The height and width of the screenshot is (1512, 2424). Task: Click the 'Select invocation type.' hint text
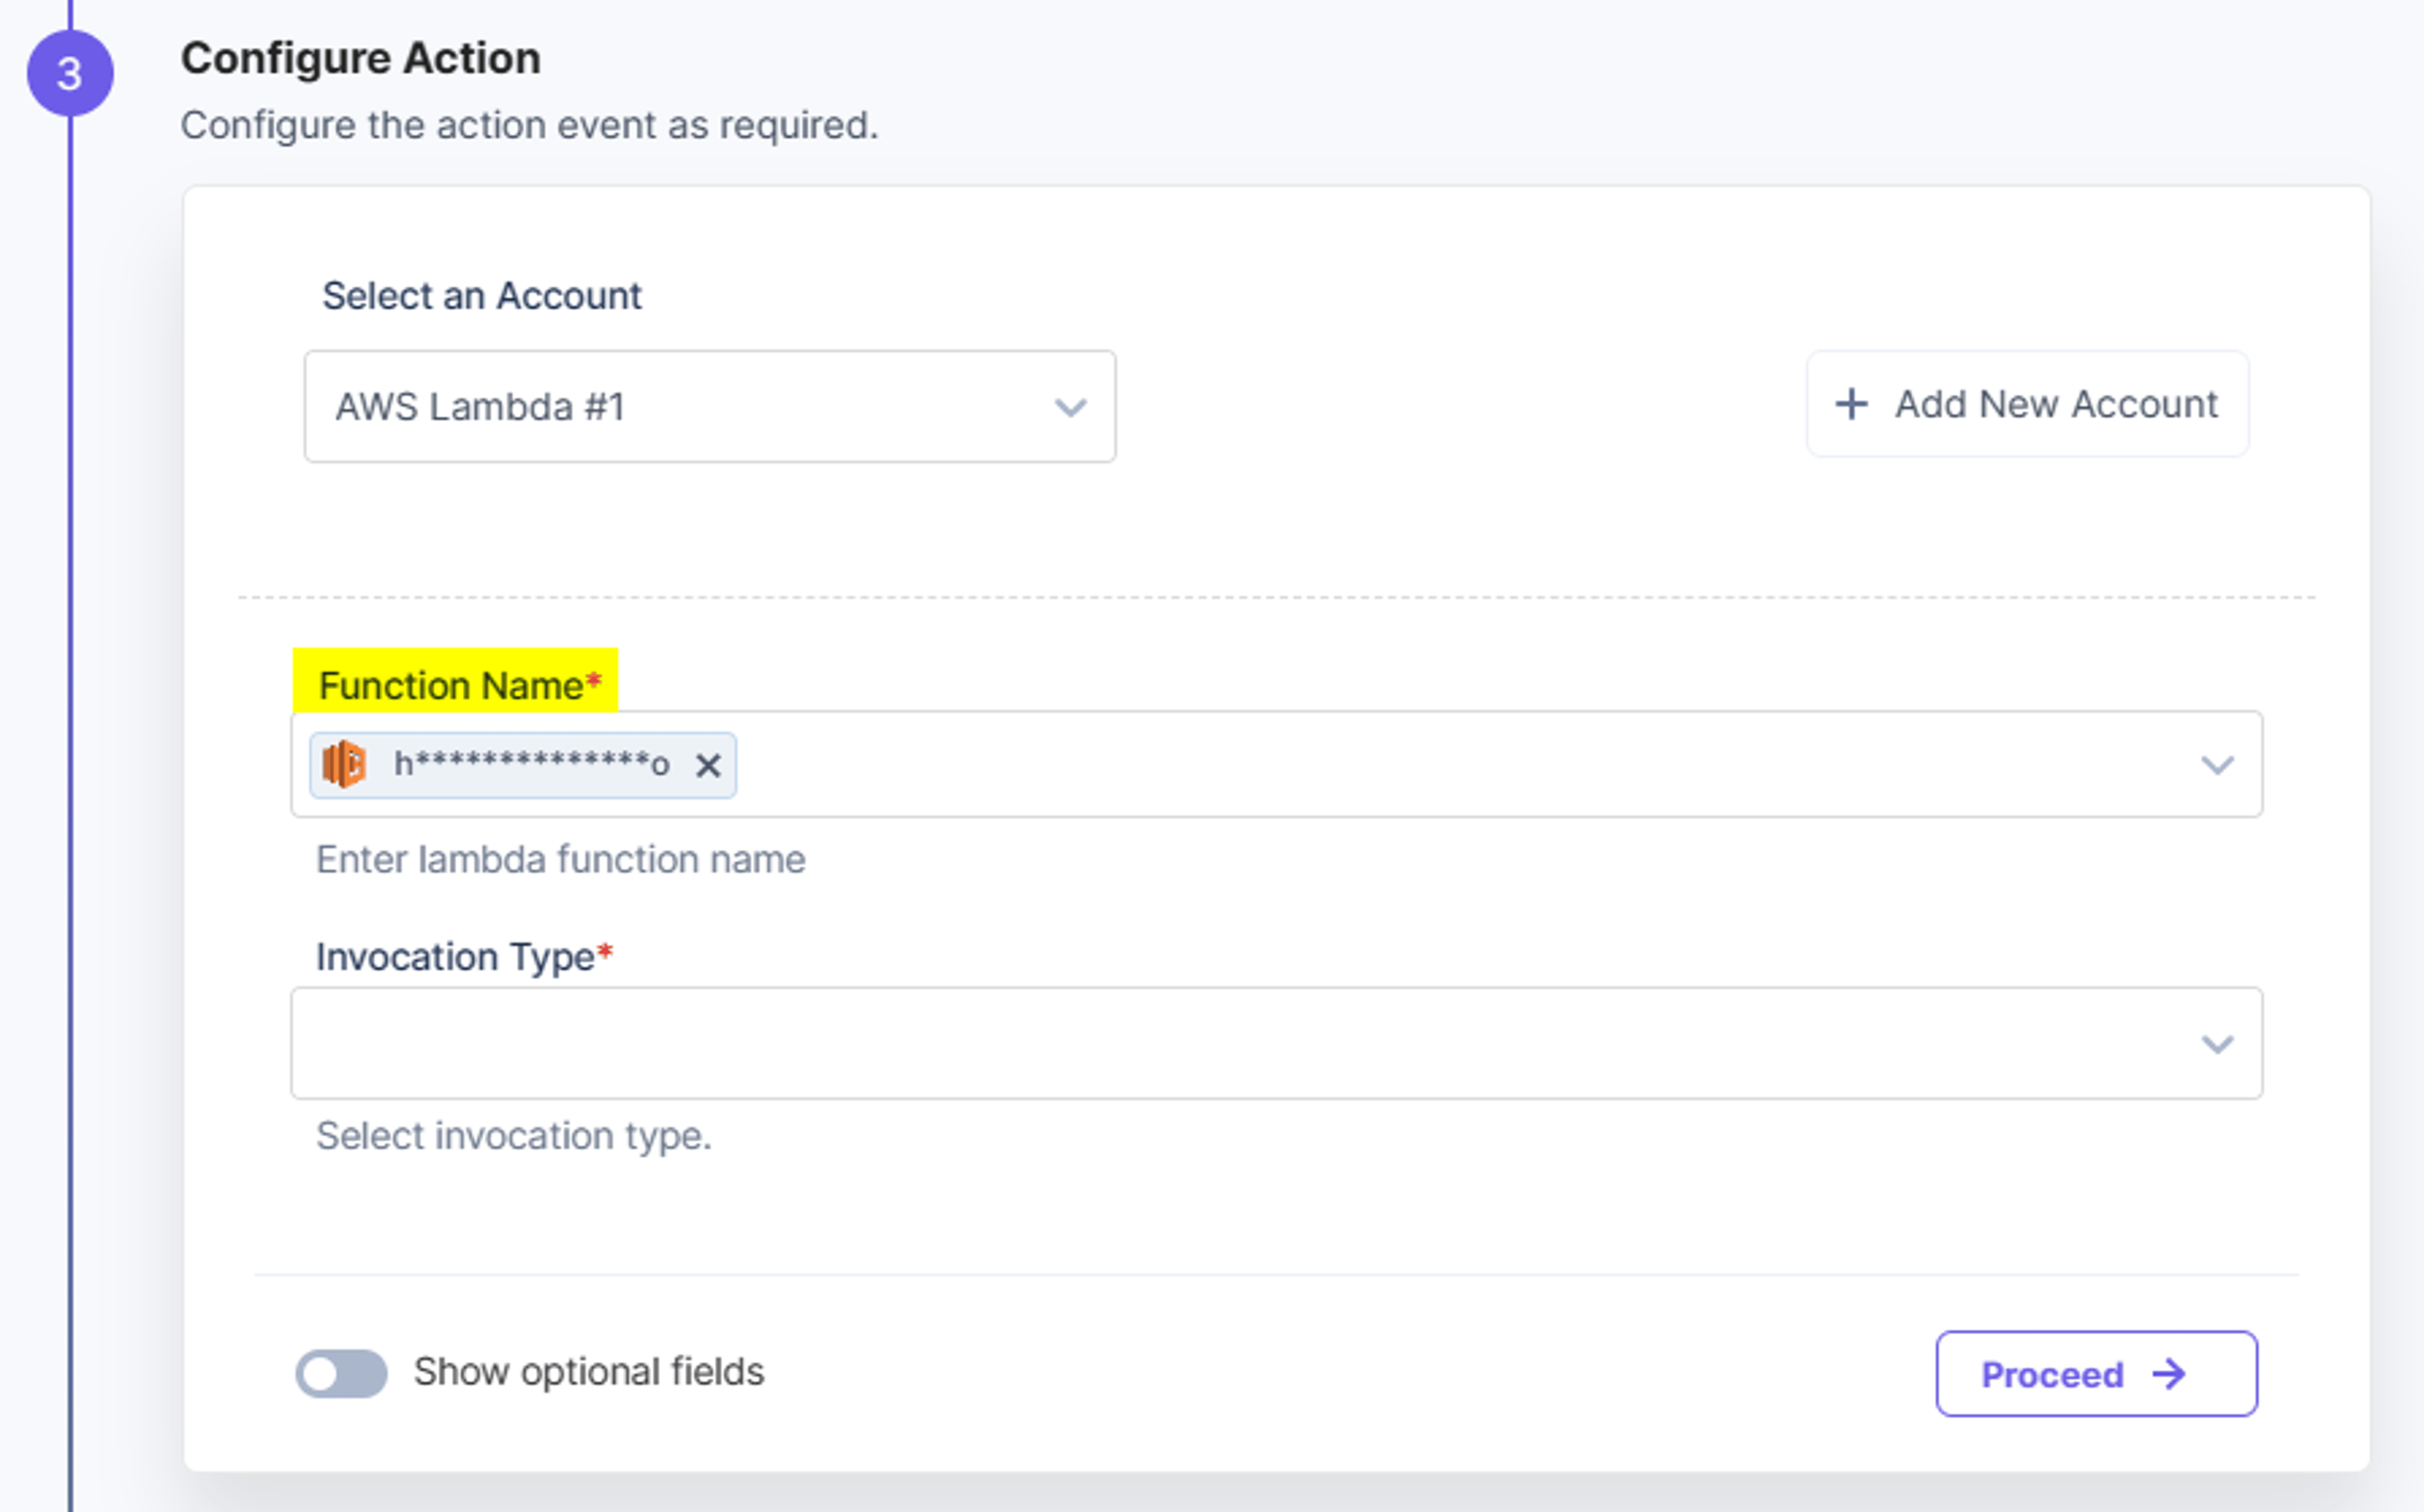point(514,1136)
